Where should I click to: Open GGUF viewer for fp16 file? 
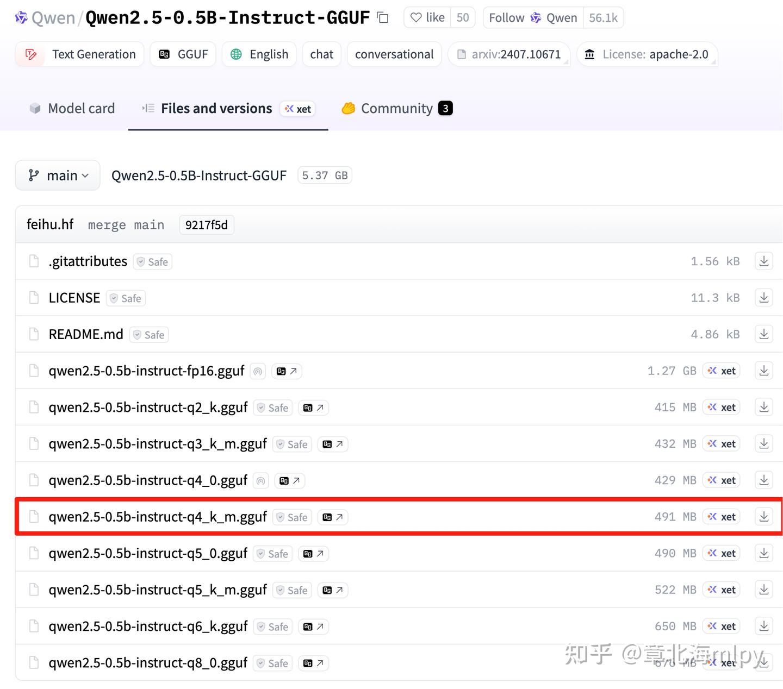click(287, 371)
